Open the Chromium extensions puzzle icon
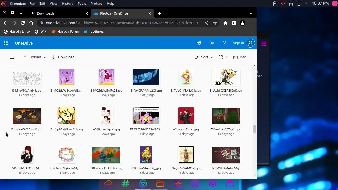The width and height of the screenshot is (338, 190). pos(226,23)
